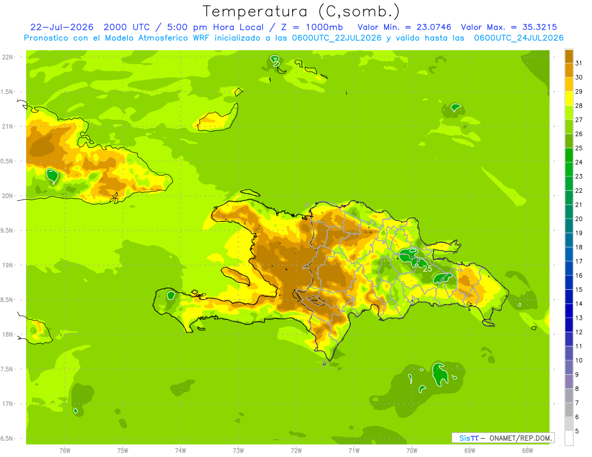
Task: Click the '72W' longitude label
Action: [x=296, y=451]
